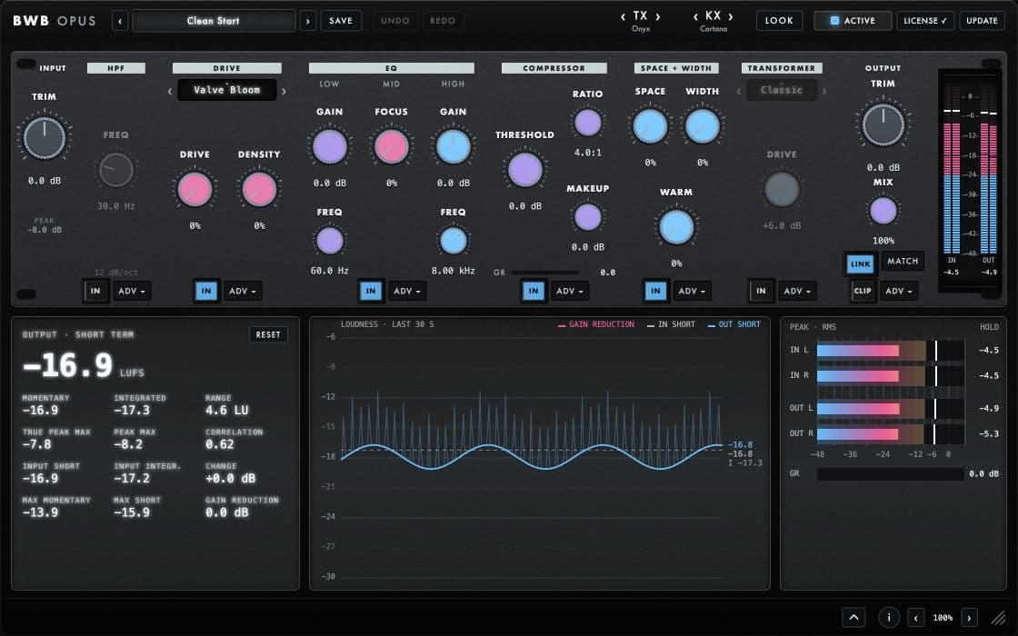
Task: Toggle the ACTIVE bypass switch
Action: click(852, 21)
